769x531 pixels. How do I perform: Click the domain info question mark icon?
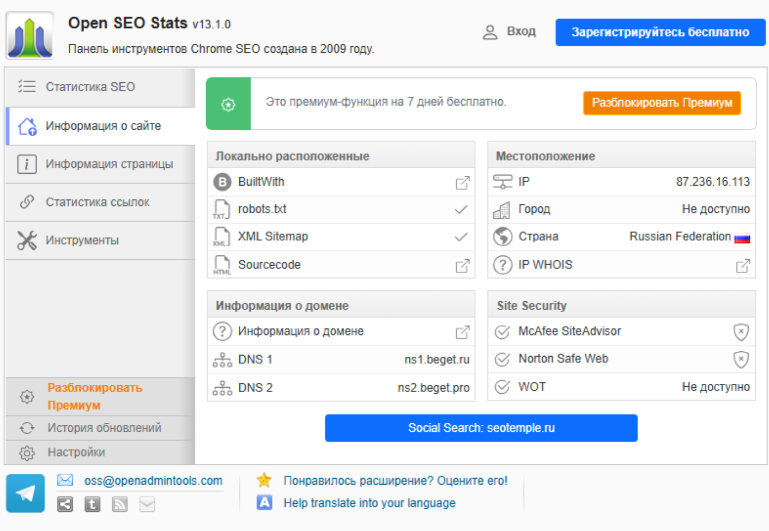(222, 332)
